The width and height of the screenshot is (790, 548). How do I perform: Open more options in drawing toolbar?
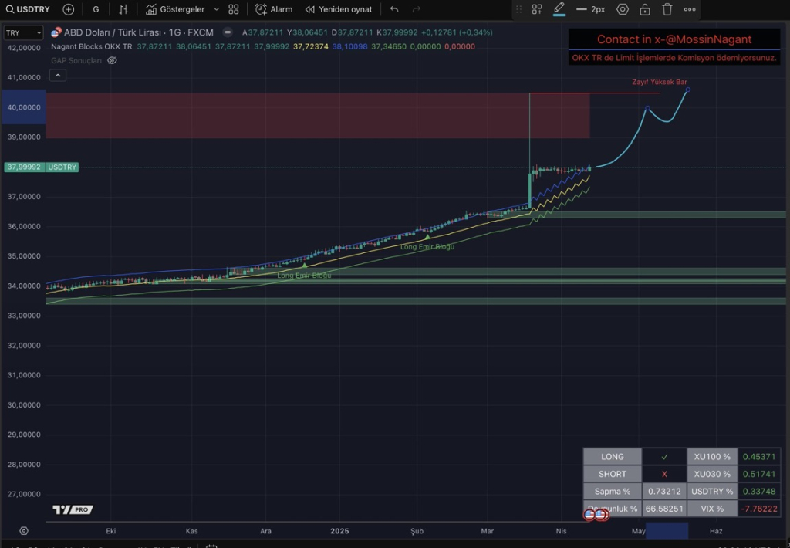pyautogui.click(x=690, y=9)
